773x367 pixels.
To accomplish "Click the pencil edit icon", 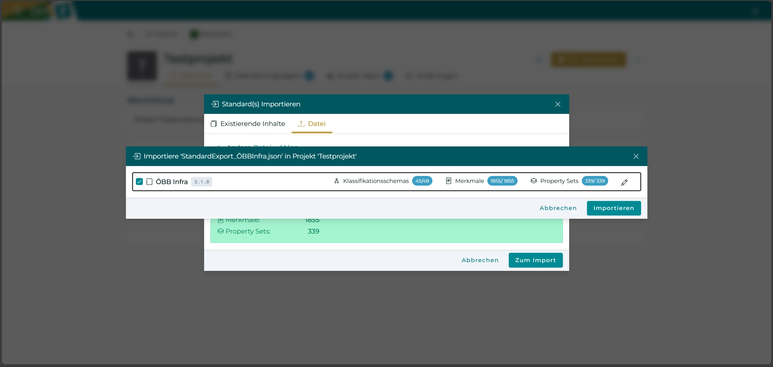I will click(x=624, y=182).
